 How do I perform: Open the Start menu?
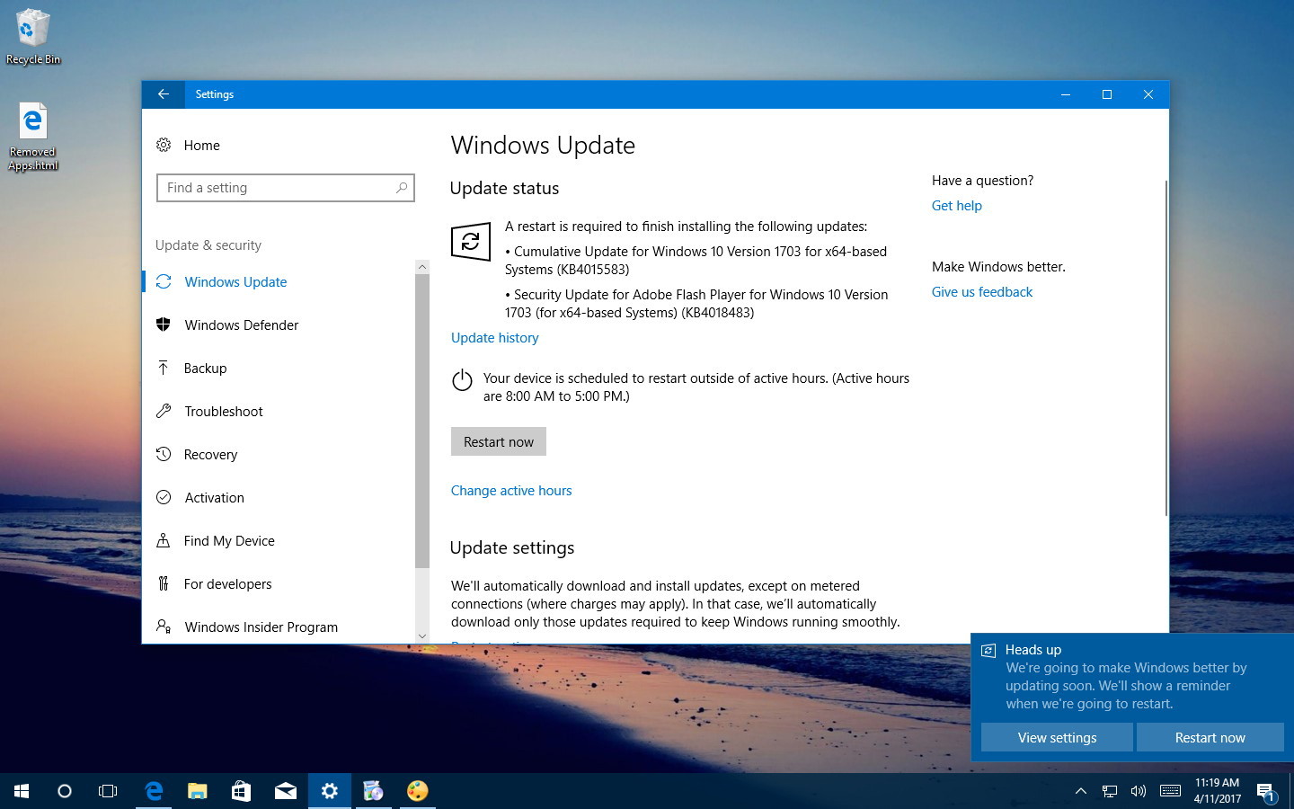(22, 791)
